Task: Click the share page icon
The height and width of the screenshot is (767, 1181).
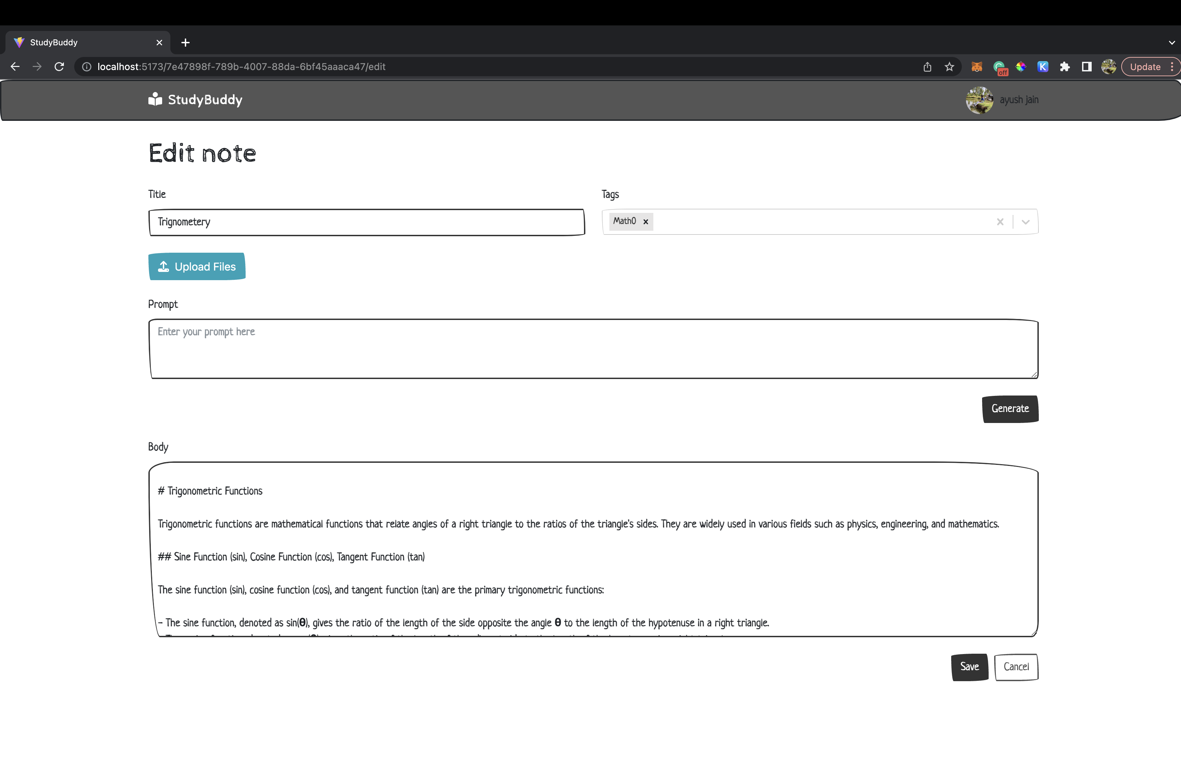Action: tap(927, 67)
